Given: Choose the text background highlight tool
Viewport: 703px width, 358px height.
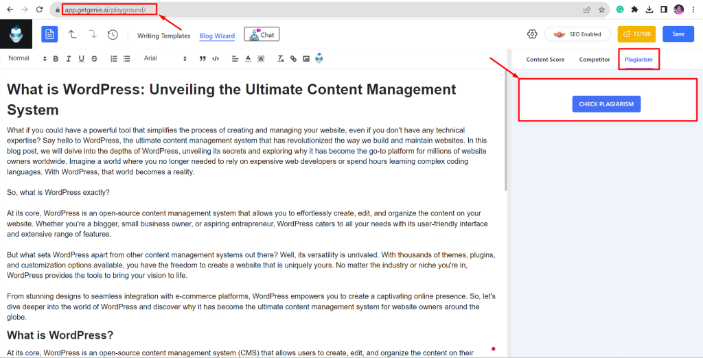Looking at the screenshot, I should 261,59.
